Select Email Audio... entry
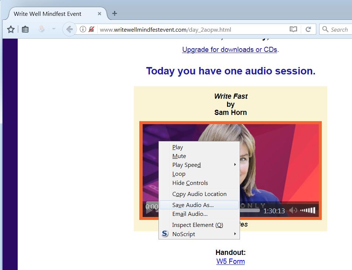352x270 pixels. click(x=199, y=214)
